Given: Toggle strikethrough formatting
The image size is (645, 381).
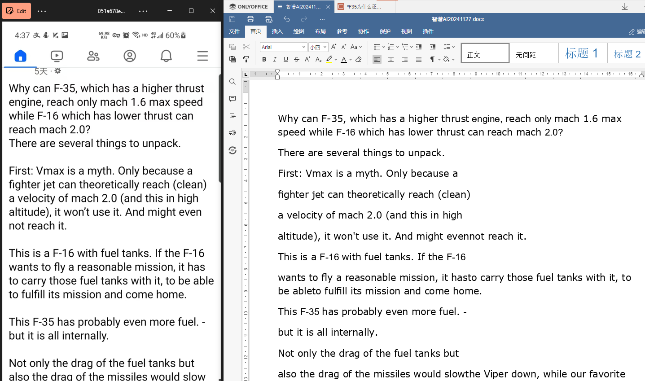Looking at the screenshot, I should (297, 59).
